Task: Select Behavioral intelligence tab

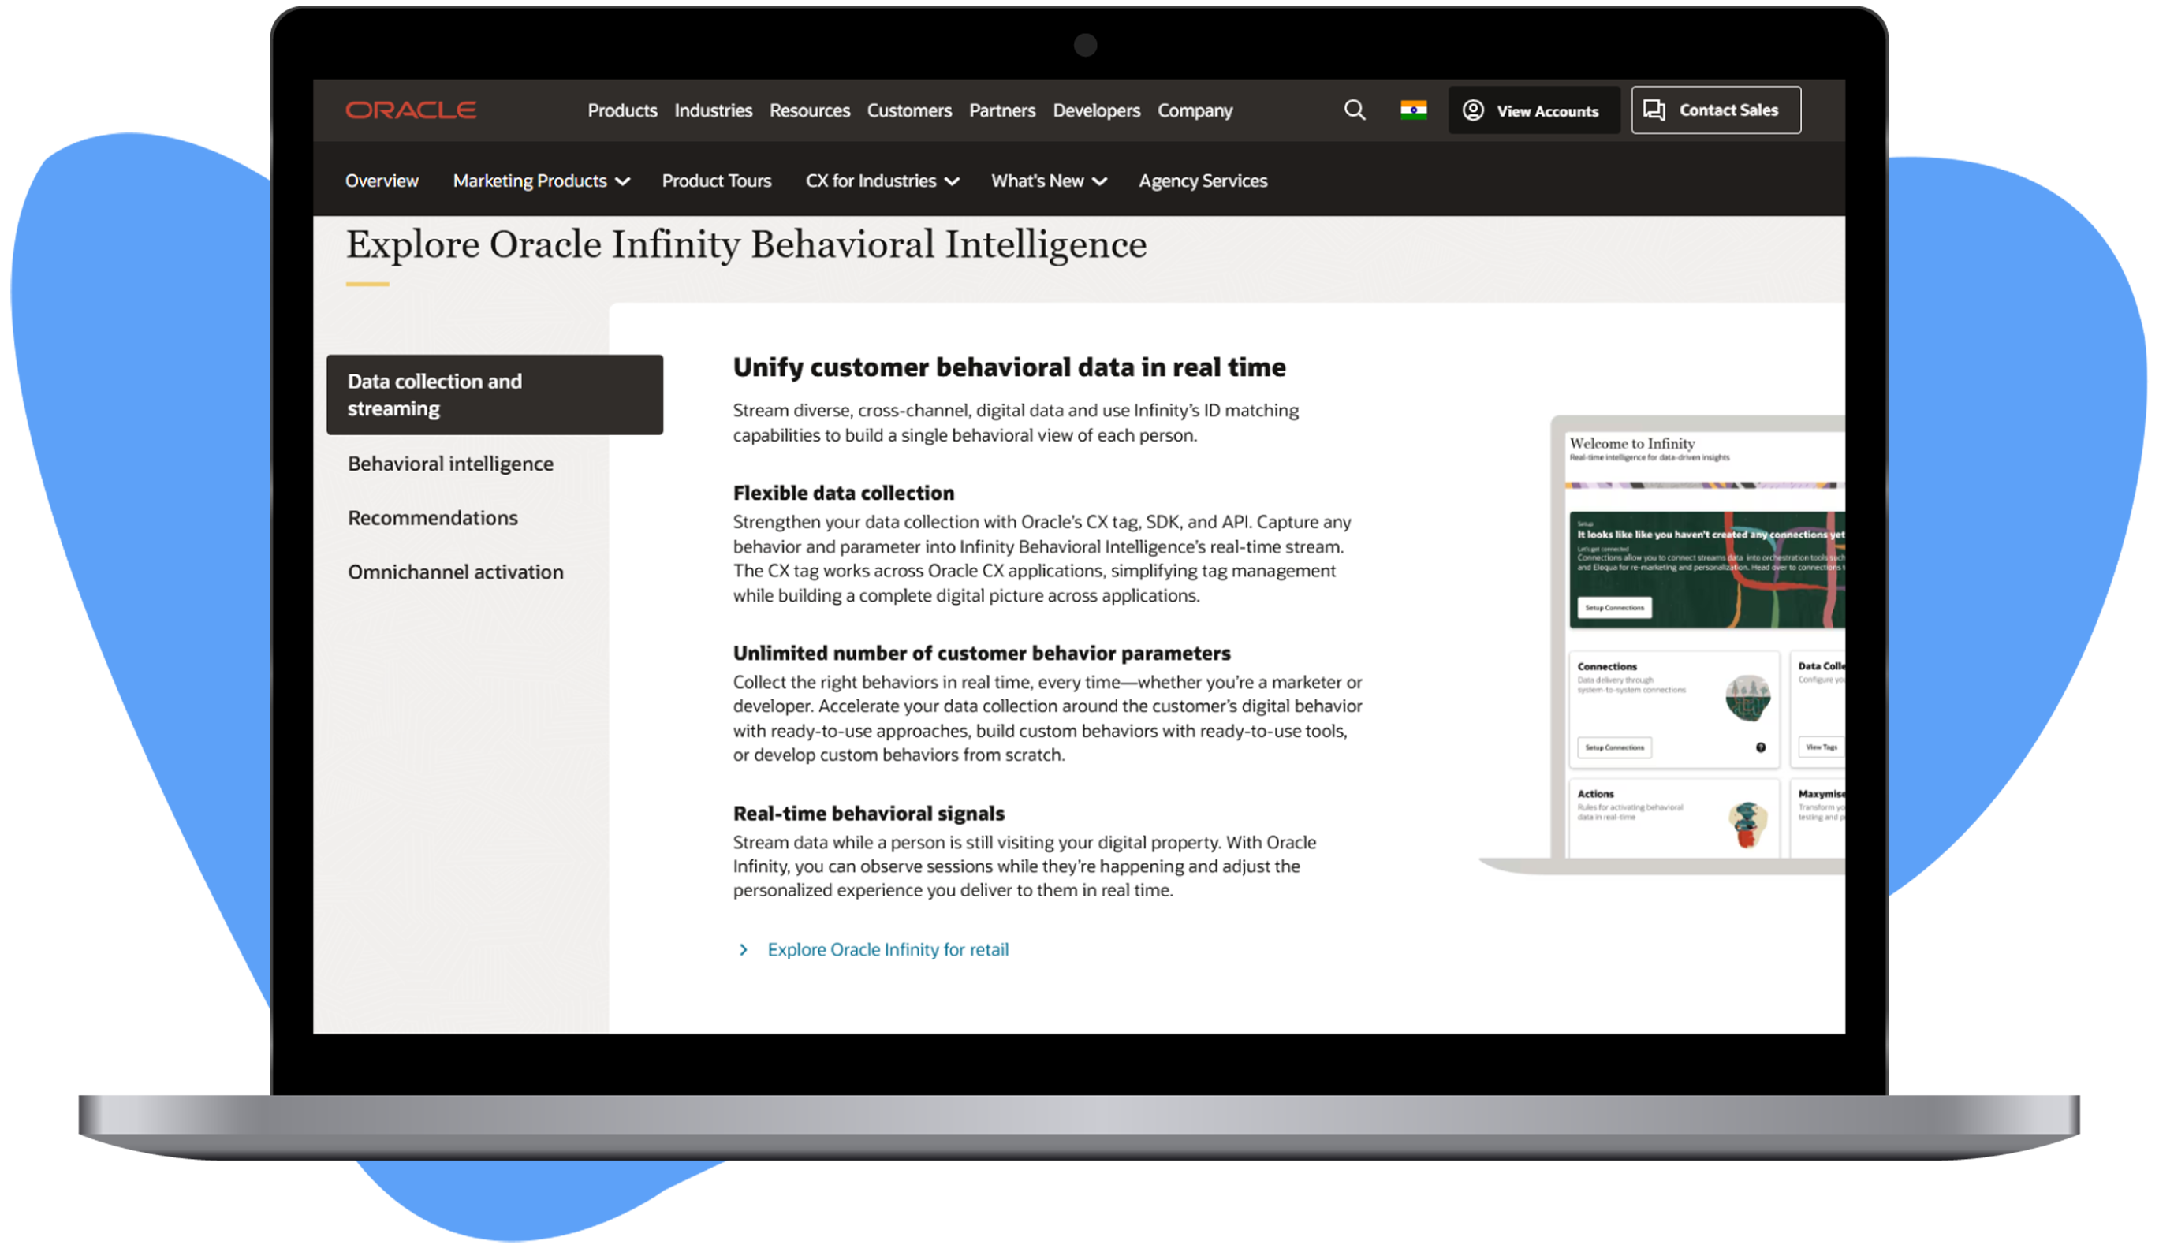Action: pyautogui.click(x=451, y=464)
